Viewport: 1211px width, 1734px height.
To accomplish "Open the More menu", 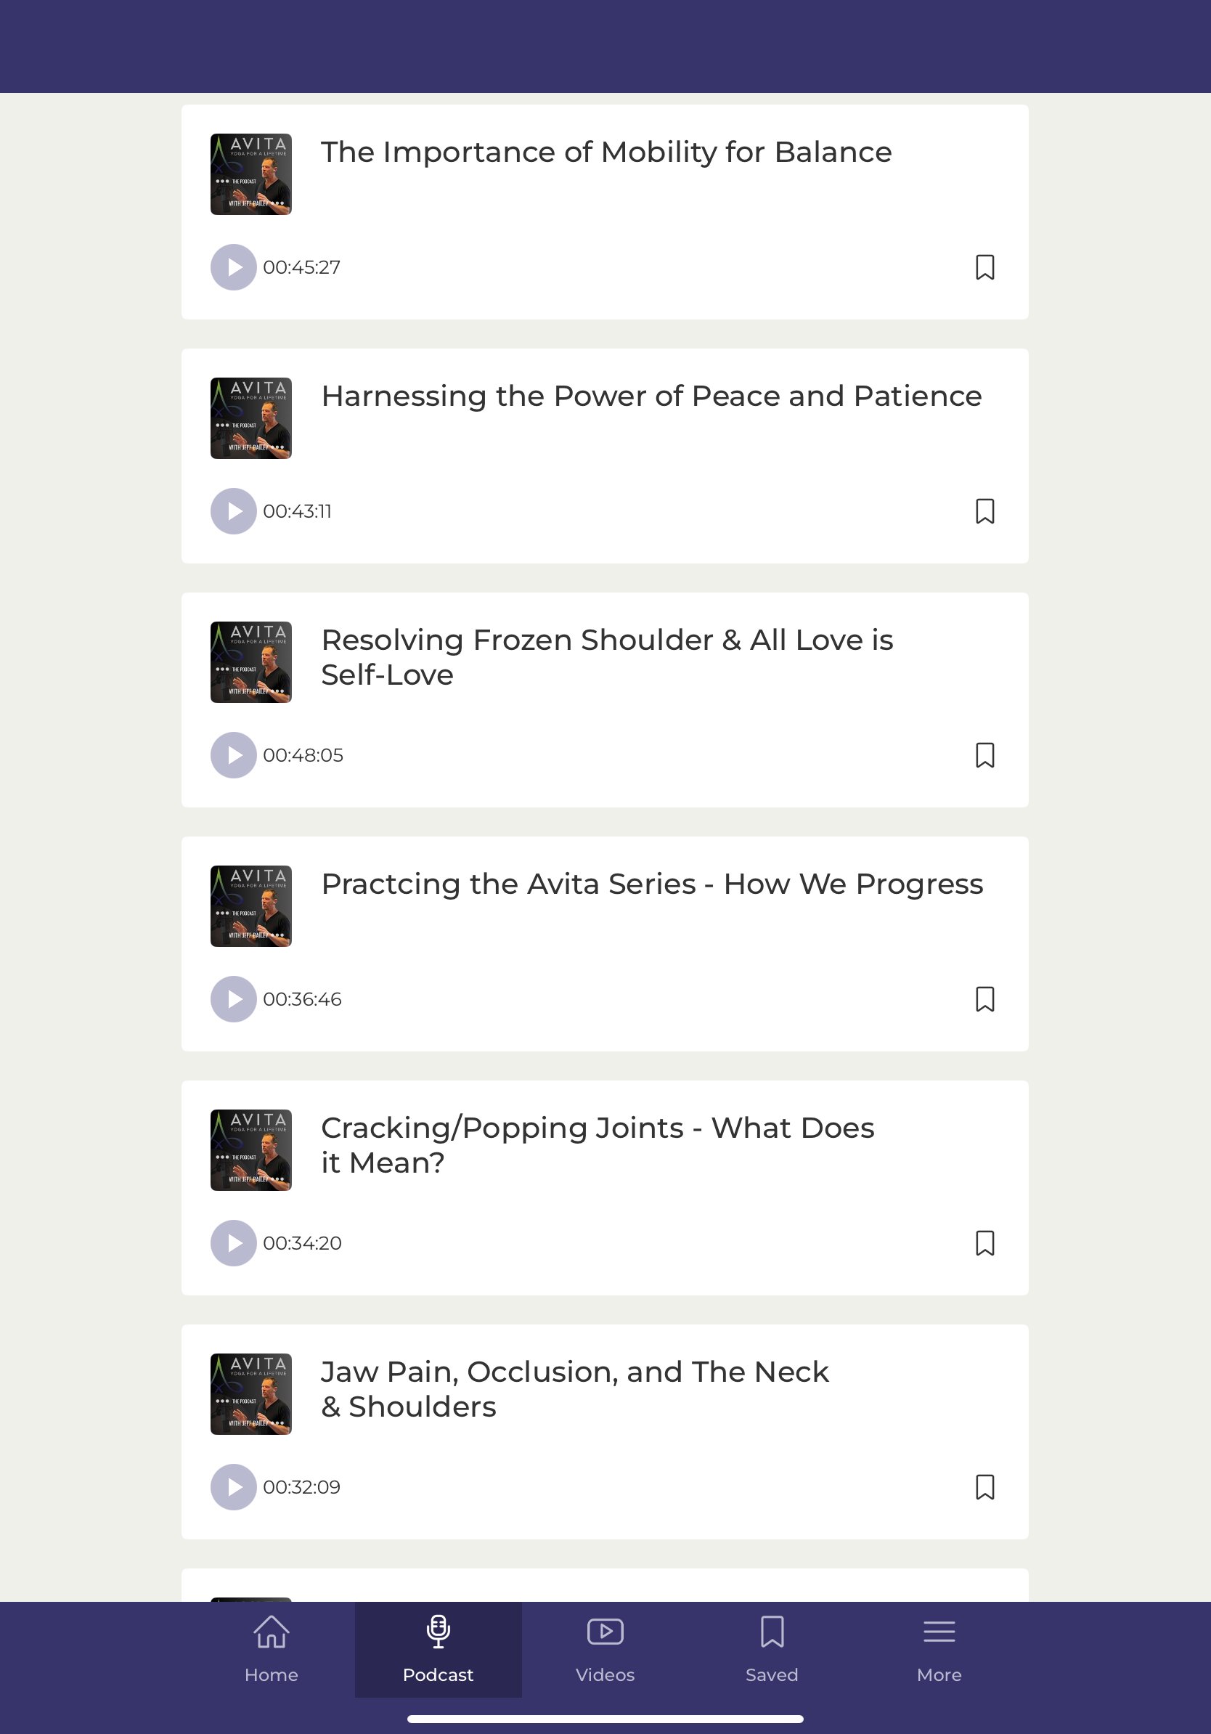I will click(x=939, y=1650).
